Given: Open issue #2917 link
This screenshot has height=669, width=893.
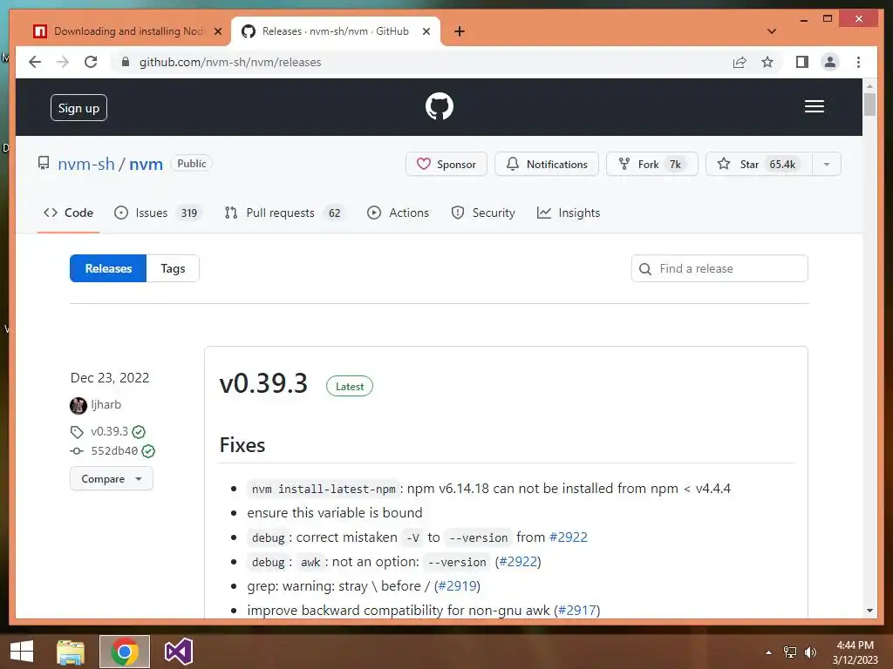Looking at the screenshot, I should coord(576,611).
